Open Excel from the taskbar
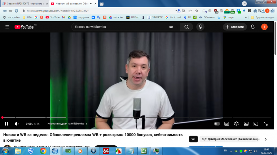Viewport: 277px width, 155px height. click(x=144, y=151)
